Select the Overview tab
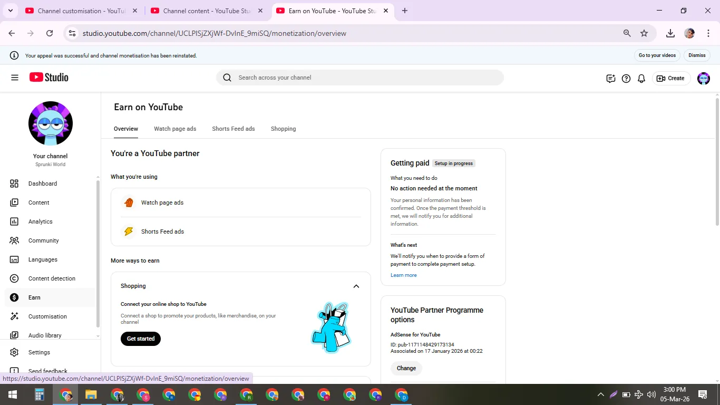Viewport: 720px width, 405px height. pyautogui.click(x=126, y=129)
